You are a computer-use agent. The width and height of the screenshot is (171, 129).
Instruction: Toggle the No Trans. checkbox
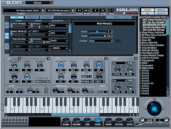(46, 92)
